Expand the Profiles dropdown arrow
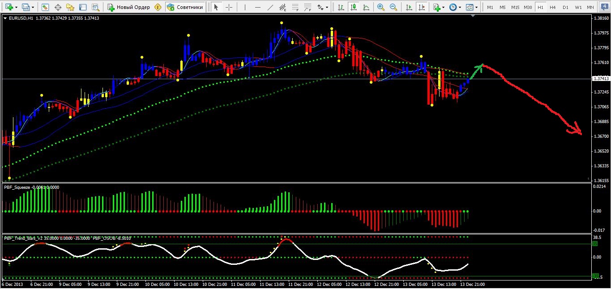Image resolution: width=611 pixels, height=289 pixels. click(33, 8)
